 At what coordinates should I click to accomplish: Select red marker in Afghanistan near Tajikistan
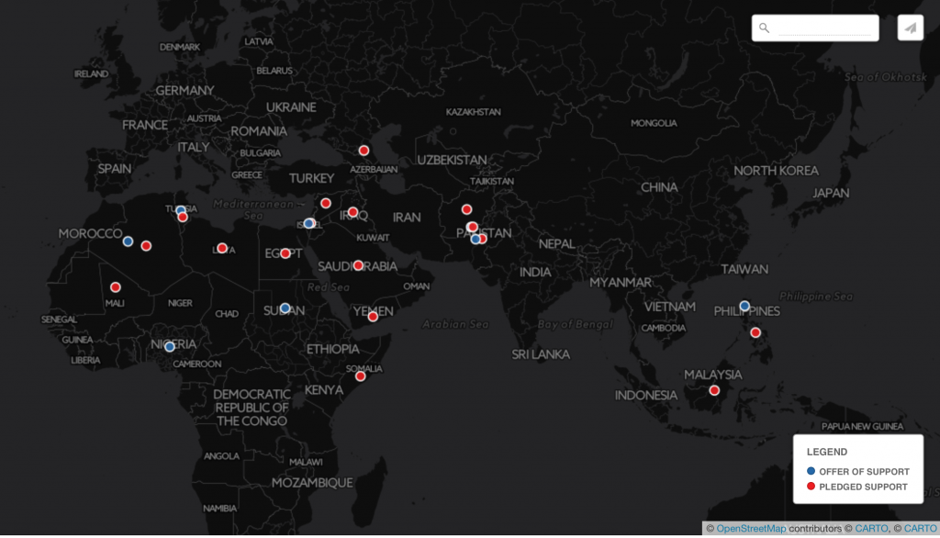(466, 209)
